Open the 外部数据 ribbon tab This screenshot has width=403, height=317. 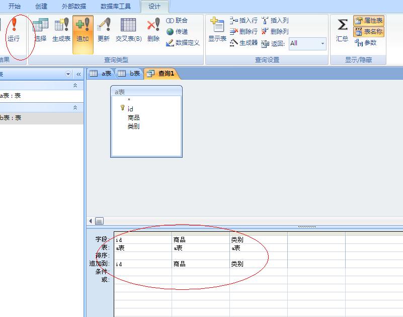(74, 6)
